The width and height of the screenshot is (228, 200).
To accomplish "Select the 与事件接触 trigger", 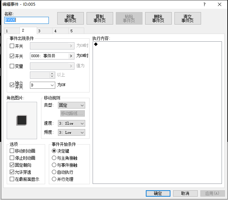I will pyautogui.click(x=54, y=165).
